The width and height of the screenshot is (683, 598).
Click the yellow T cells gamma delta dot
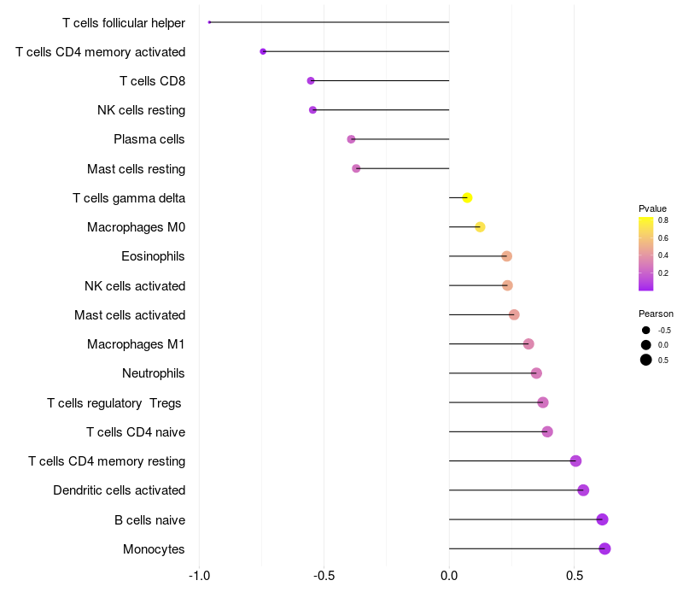tap(467, 198)
